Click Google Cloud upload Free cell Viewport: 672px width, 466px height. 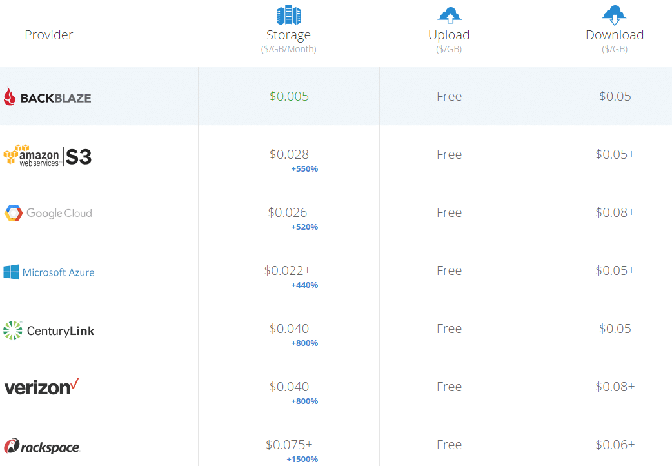(449, 212)
